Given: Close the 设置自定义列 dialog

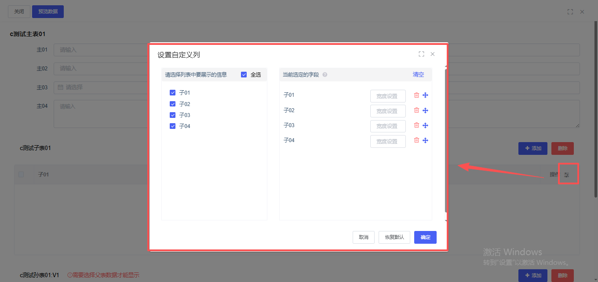Looking at the screenshot, I should point(433,54).
